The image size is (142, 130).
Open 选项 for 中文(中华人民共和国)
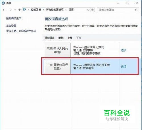[x=124, y=50]
